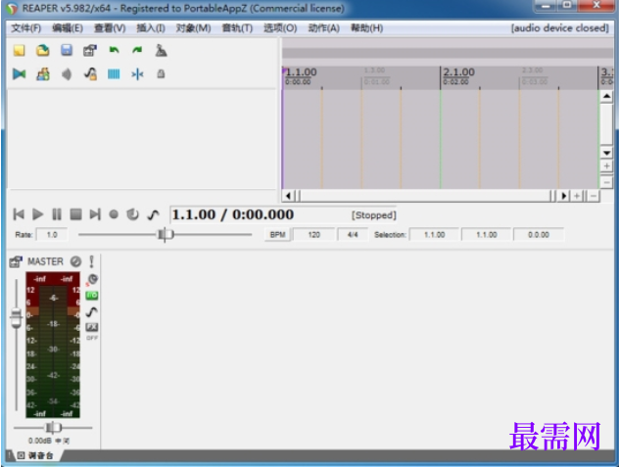Open the 对象(M) menu
Viewport: 619px width, 467px height.
194,28
